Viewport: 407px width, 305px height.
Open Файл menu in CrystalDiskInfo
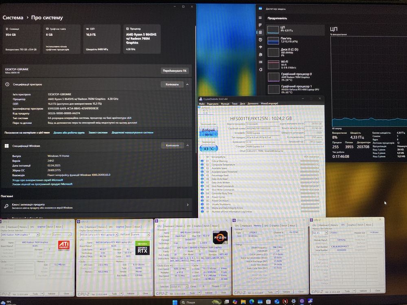click(202, 104)
